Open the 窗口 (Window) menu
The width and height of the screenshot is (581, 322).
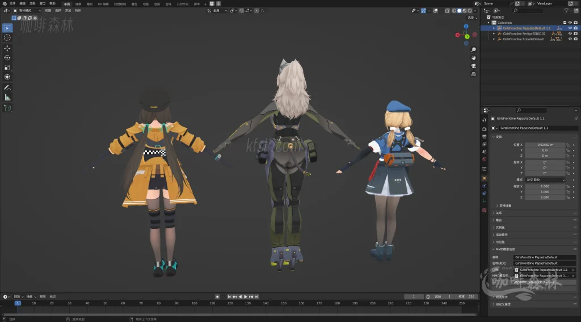(43, 3)
